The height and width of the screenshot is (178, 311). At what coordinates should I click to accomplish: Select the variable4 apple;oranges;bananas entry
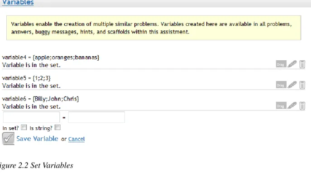click(x=51, y=58)
